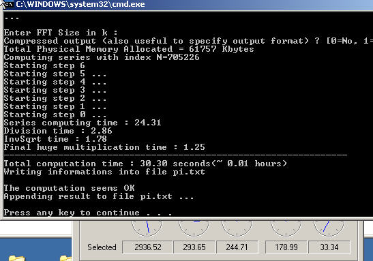This screenshot has width=373, height=261.
Task: Select the 293.65 value field
Action: coord(194,247)
